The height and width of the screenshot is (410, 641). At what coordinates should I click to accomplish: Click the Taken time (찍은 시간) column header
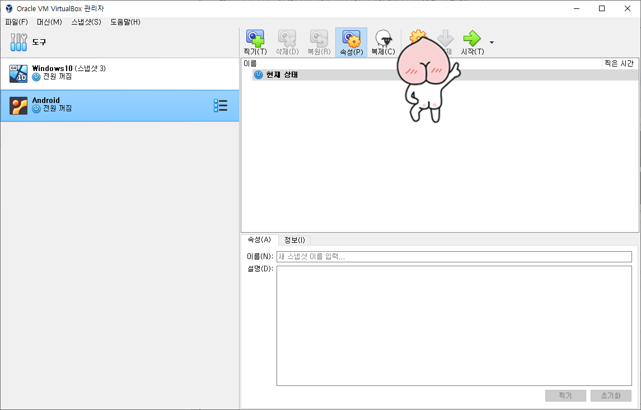620,63
